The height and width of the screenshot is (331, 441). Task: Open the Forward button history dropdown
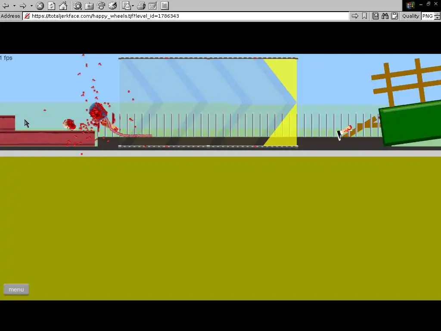(31, 6)
